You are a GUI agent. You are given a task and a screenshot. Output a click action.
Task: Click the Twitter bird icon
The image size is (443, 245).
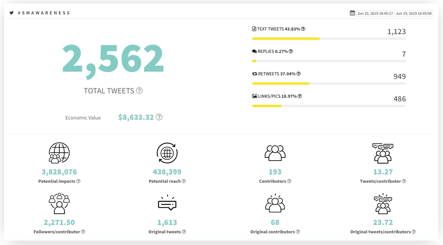(12, 13)
